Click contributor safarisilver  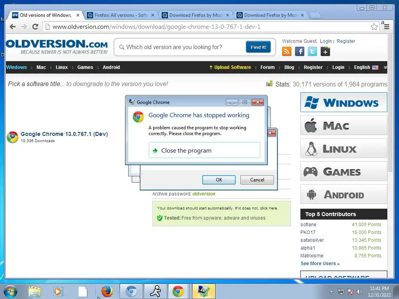coord(312,240)
